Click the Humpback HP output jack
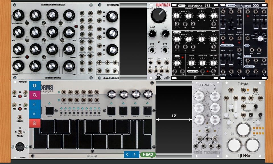The image size is (273, 164). (x=162, y=71)
